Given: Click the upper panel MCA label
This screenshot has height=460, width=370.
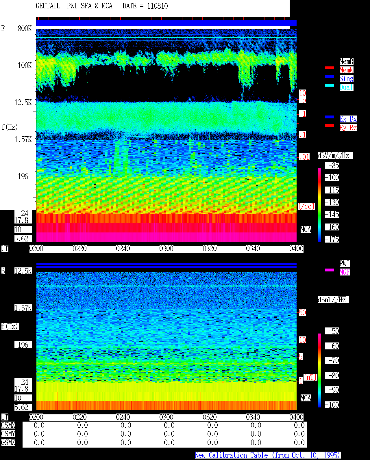Looking at the screenshot, I should click(306, 230).
